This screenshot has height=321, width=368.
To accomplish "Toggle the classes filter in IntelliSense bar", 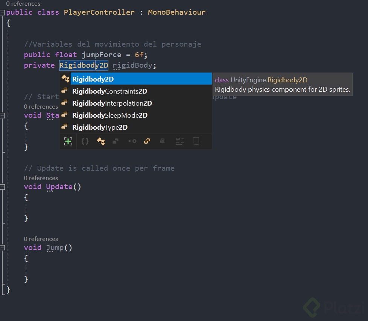I will [101, 141].
